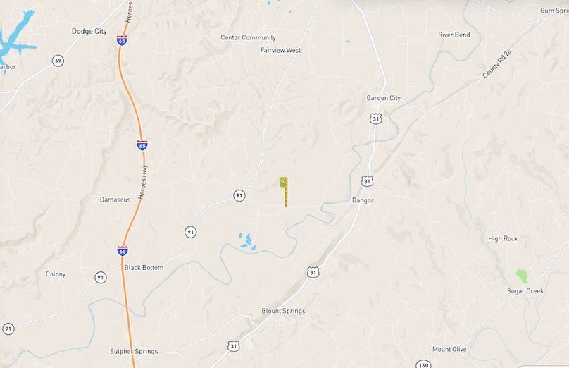
Task: Select the Blount Springs label
Action: pyautogui.click(x=283, y=311)
